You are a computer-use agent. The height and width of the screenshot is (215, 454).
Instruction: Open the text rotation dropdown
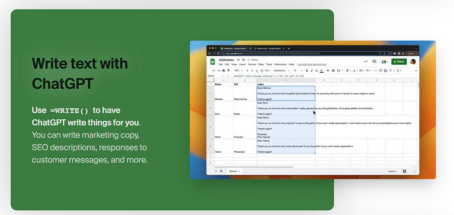click(368, 71)
